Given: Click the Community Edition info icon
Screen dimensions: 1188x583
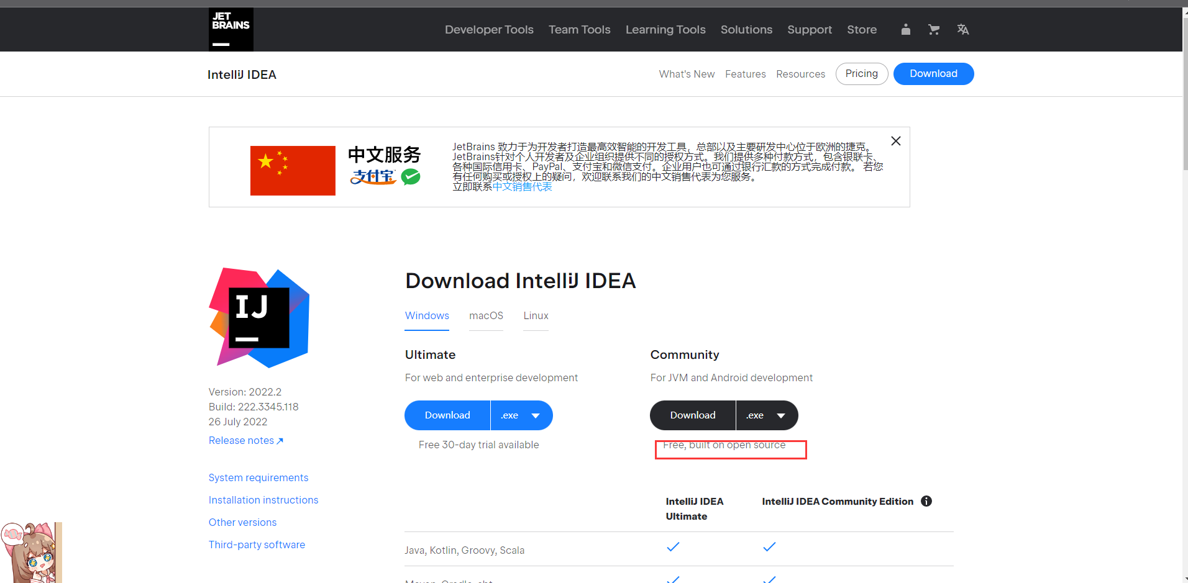Looking at the screenshot, I should [926, 501].
